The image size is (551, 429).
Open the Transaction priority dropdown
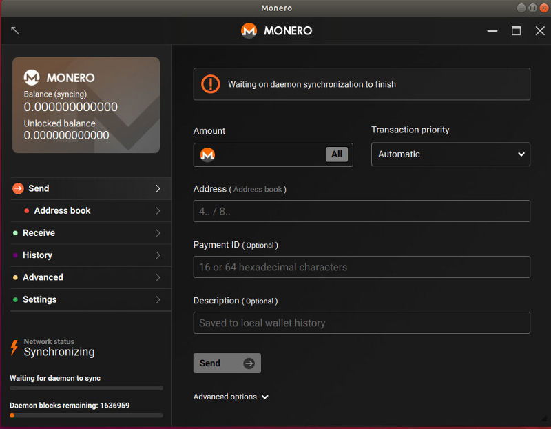point(450,154)
